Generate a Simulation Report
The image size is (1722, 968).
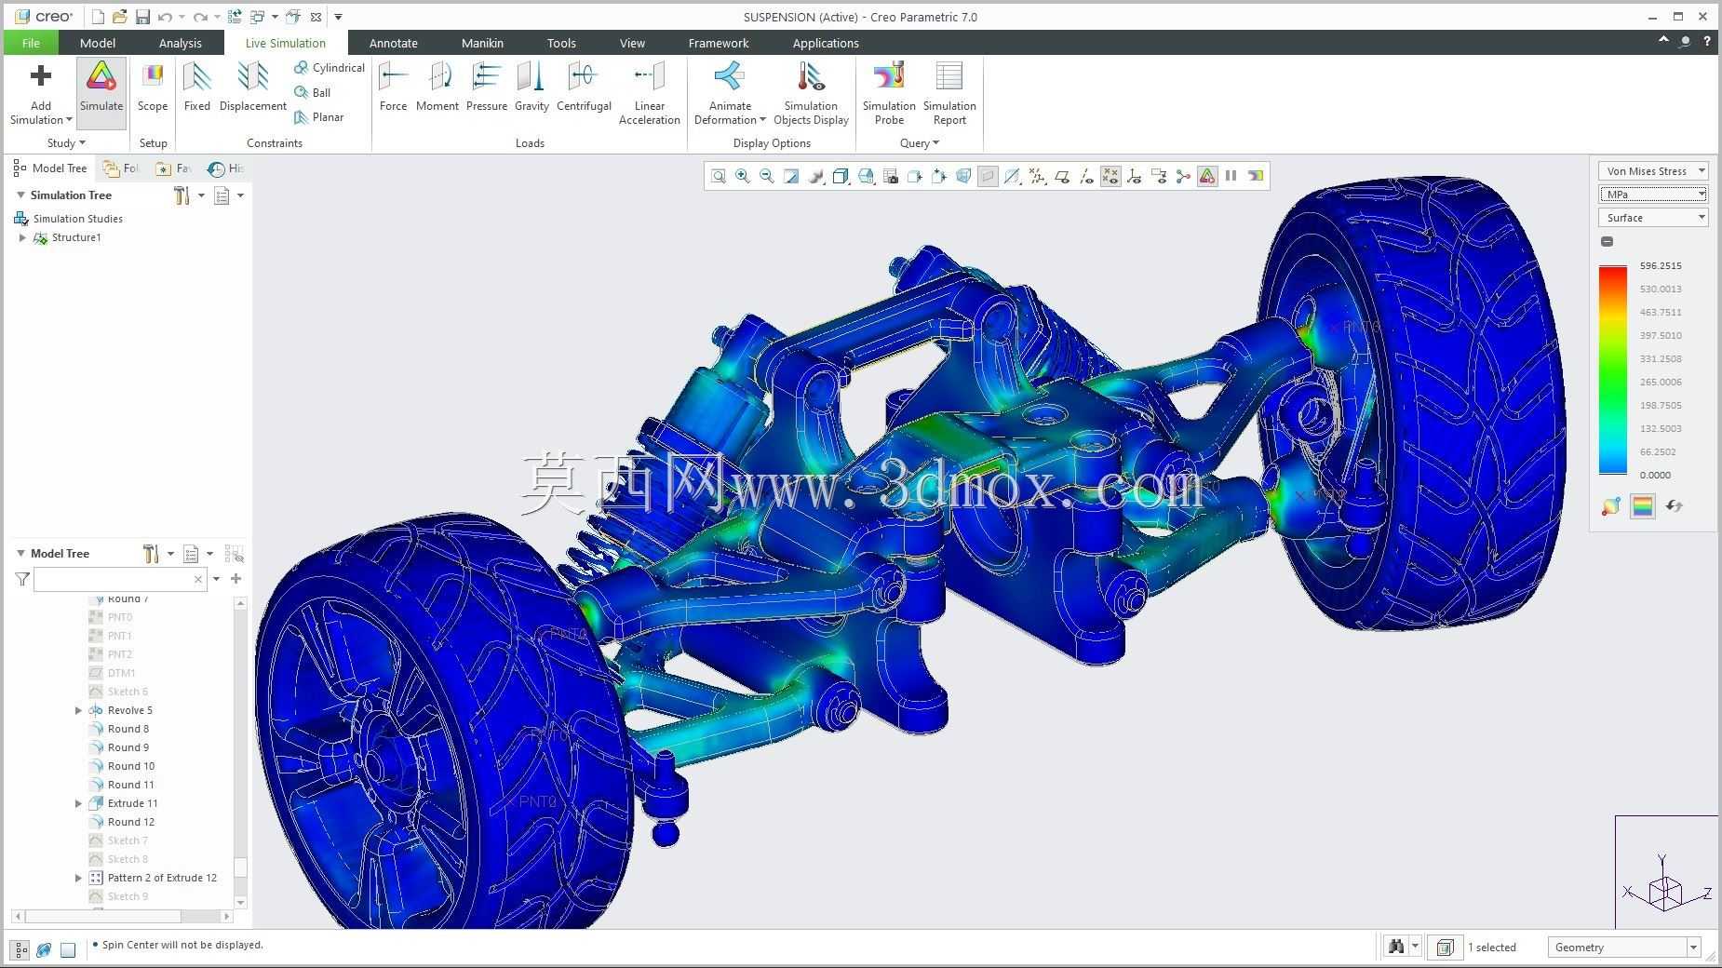(949, 93)
